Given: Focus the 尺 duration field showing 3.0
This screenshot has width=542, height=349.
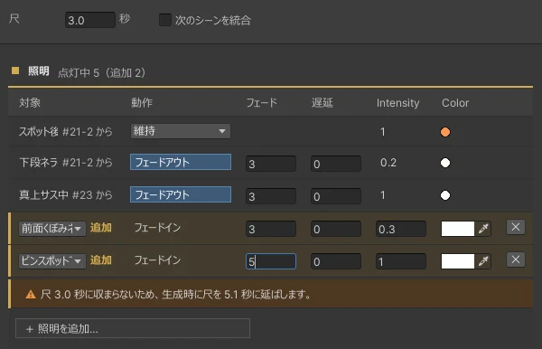Looking at the screenshot, I should [x=89, y=20].
